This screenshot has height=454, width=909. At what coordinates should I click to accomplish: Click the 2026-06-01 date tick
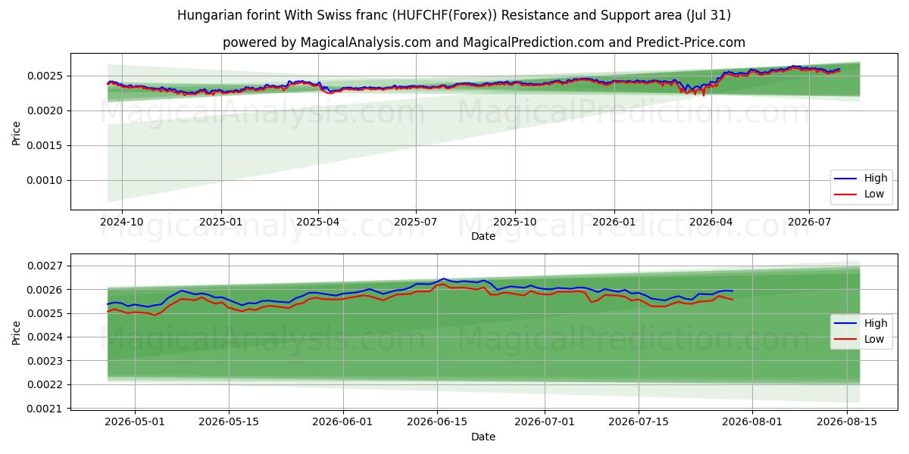[x=343, y=422]
